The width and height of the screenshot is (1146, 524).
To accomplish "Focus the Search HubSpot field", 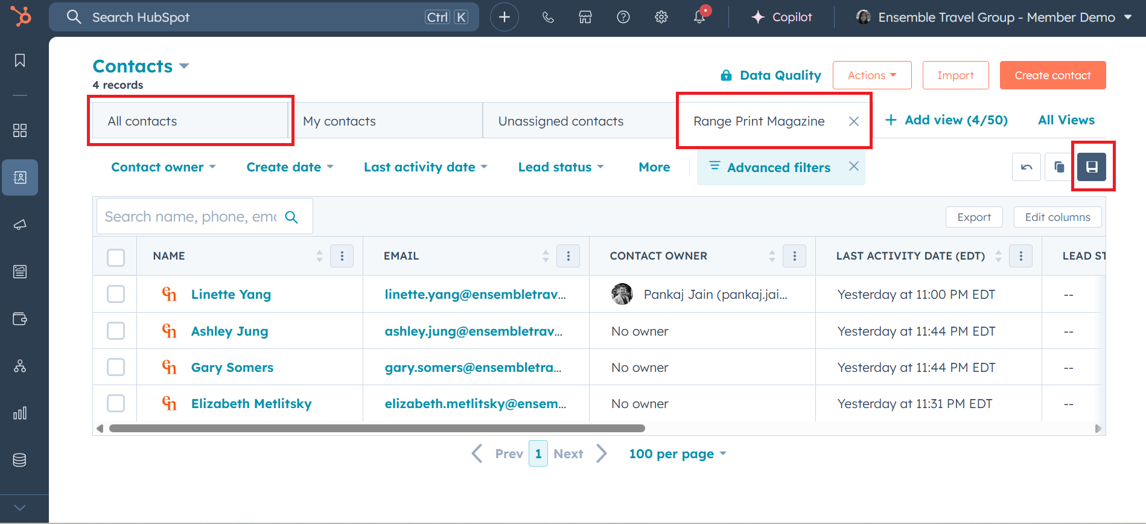I will click(x=264, y=17).
